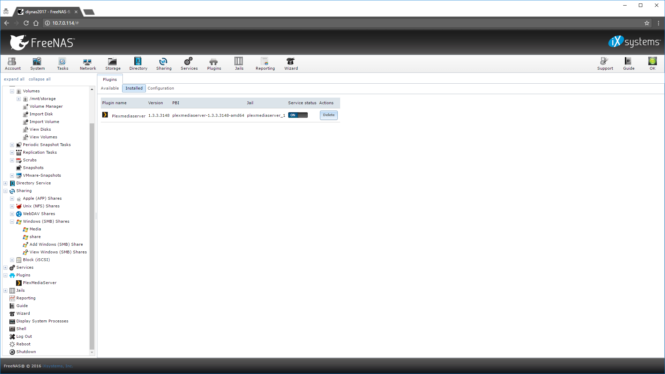Viewport: 665px width, 374px height.
Task: Reload the page in browser
Action: tap(26, 23)
